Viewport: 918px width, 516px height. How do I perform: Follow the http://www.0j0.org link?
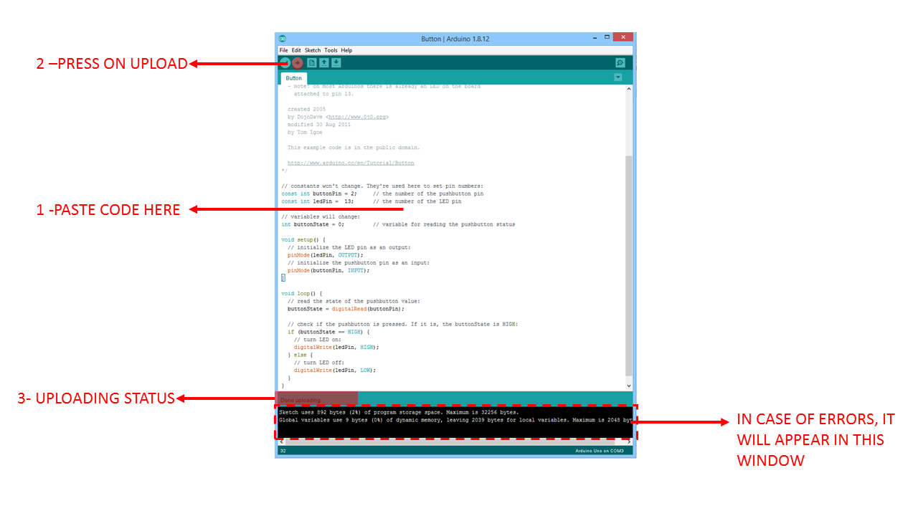click(x=357, y=117)
